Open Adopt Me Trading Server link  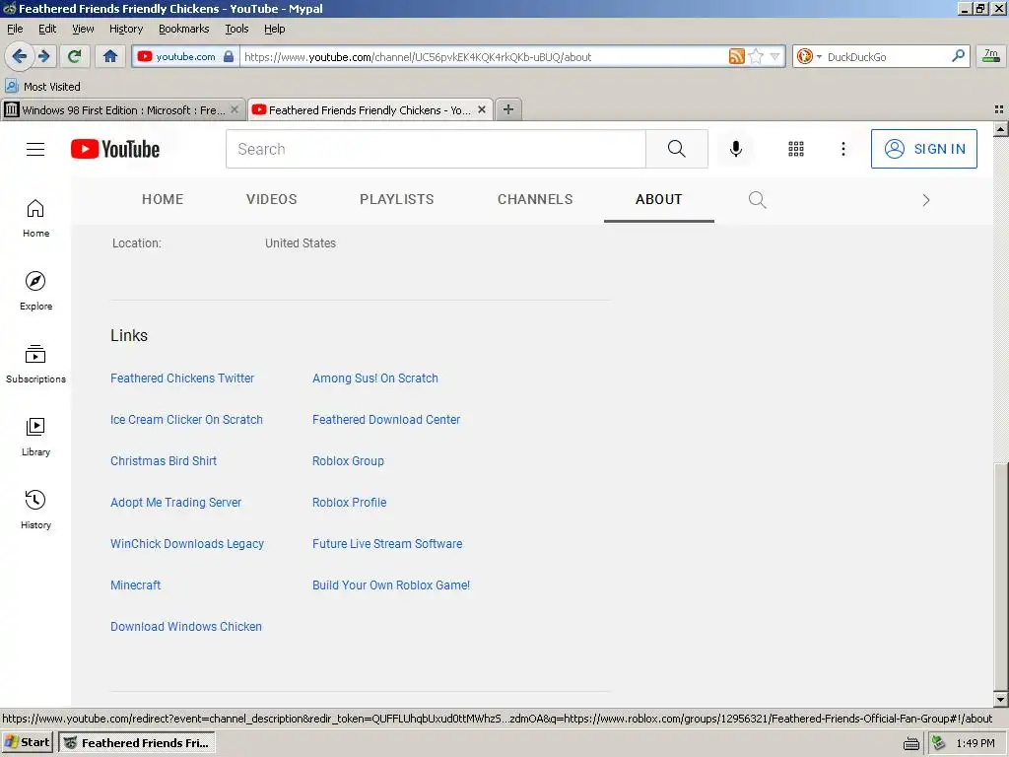pos(175,503)
